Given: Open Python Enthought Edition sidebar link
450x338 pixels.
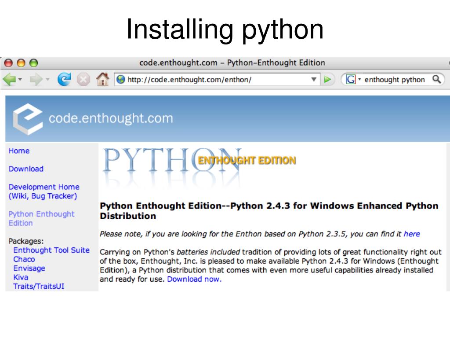Looking at the screenshot, I should (x=41, y=218).
